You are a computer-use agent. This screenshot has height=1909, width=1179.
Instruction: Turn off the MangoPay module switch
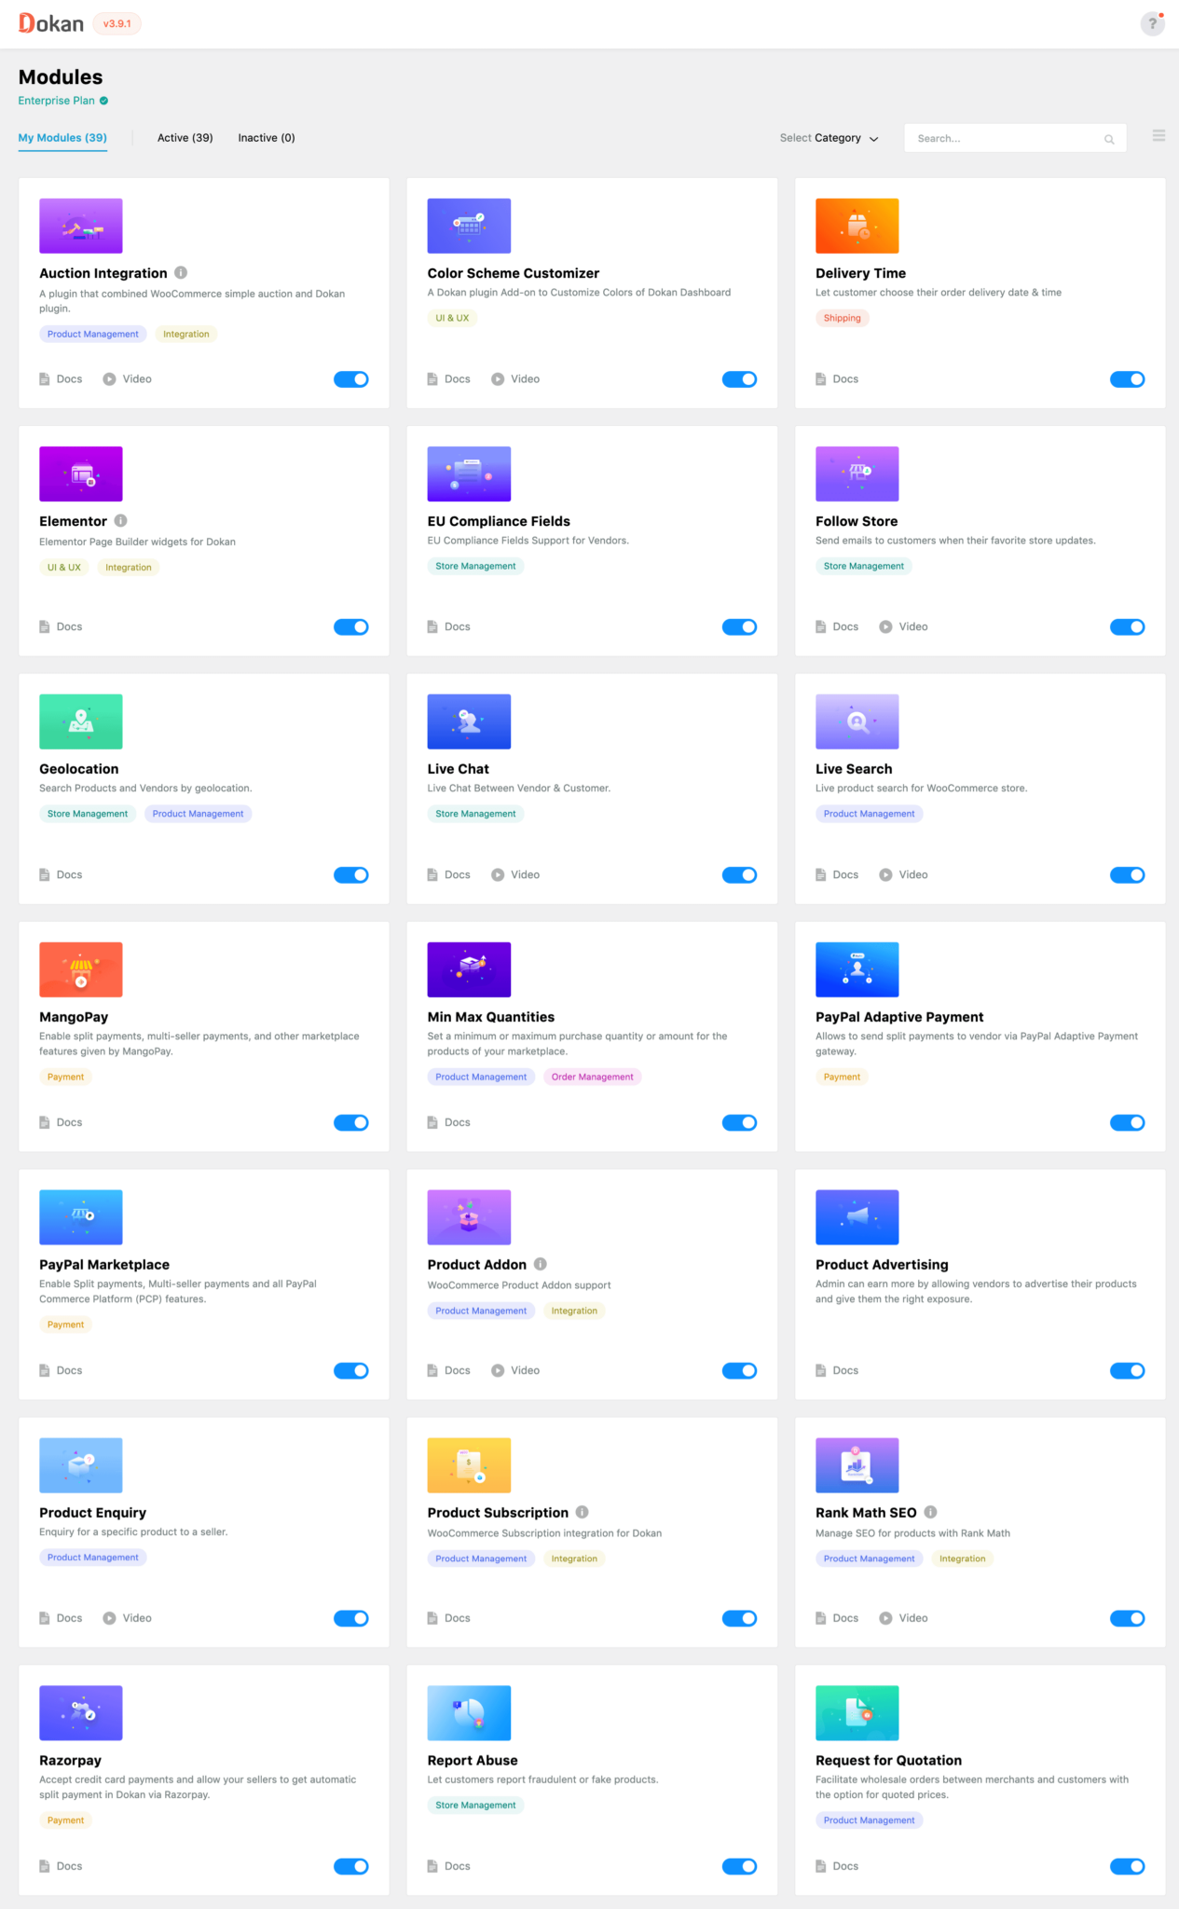351,1122
